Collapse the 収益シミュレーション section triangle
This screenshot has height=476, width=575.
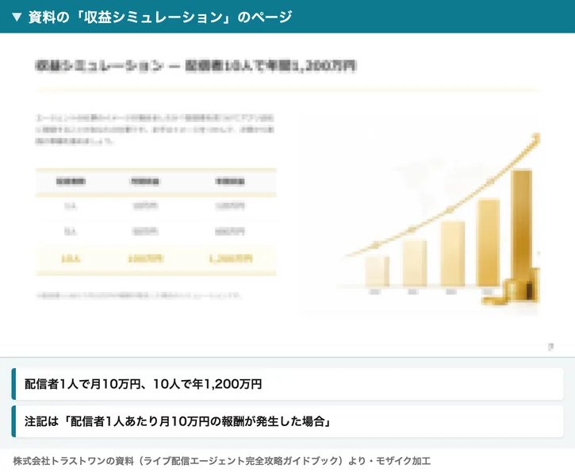(17, 17)
